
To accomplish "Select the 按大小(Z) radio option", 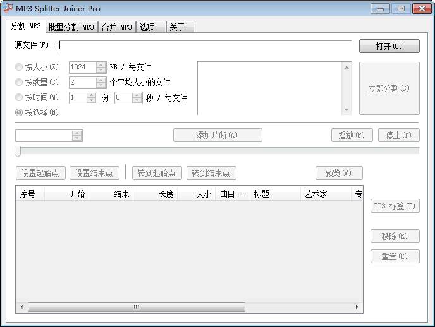I will click(37, 67).
